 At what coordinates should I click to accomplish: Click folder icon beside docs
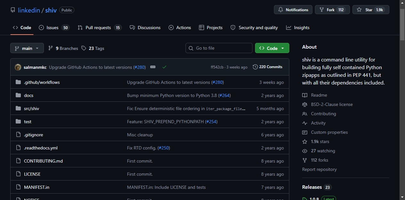click(x=18, y=95)
